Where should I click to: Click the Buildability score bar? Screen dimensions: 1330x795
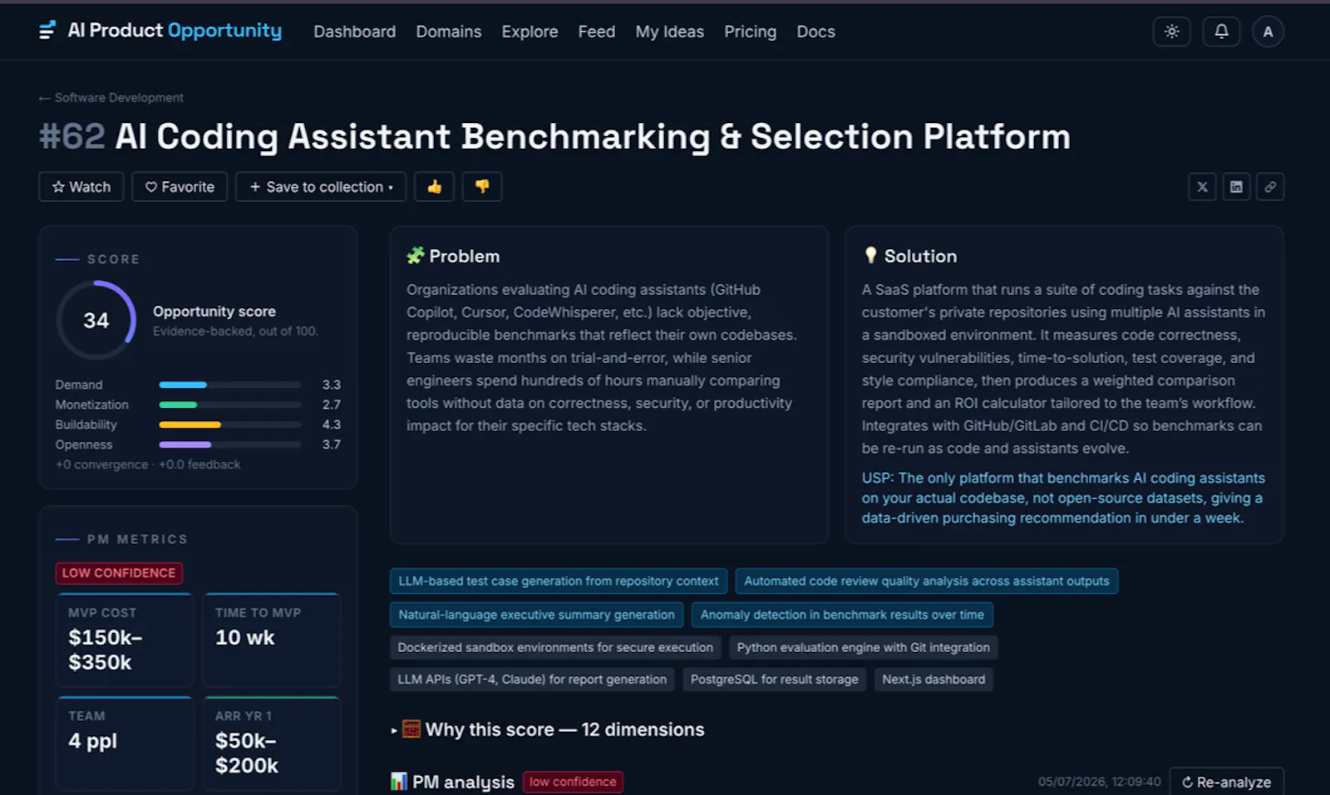point(229,424)
